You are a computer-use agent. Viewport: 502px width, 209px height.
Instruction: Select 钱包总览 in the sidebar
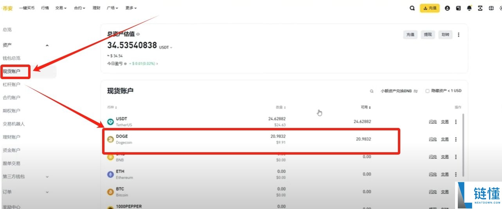[x=11, y=58]
